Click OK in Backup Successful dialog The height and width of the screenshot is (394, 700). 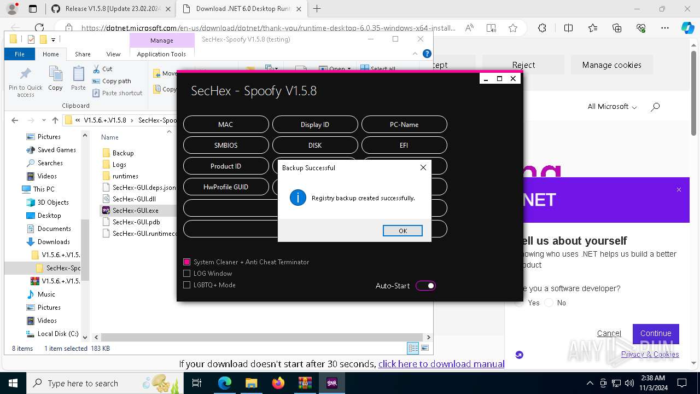click(x=402, y=230)
